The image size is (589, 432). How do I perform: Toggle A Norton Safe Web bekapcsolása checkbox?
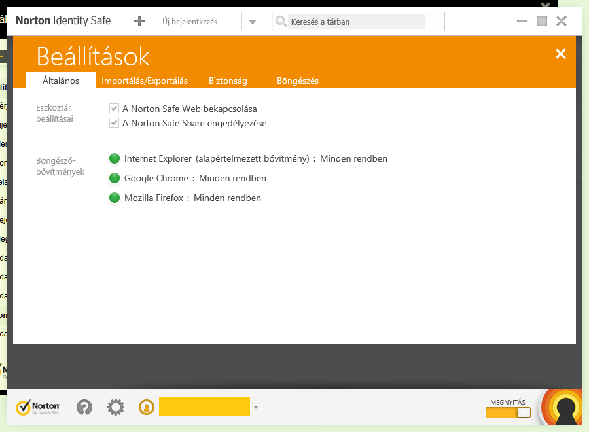pos(114,109)
